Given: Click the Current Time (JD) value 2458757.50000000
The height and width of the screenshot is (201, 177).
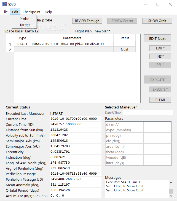Looking at the screenshot, I should click(76, 124).
